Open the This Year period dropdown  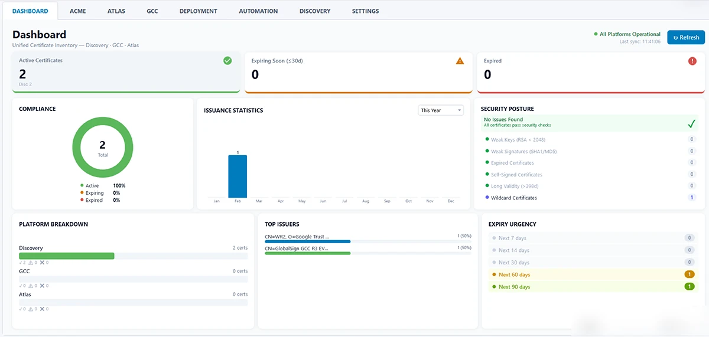tap(441, 110)
